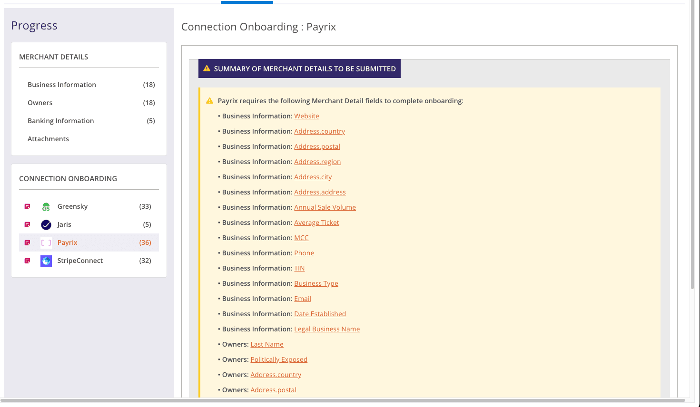Click warning icon beside Payrix requires message

(x=209, y=101)
